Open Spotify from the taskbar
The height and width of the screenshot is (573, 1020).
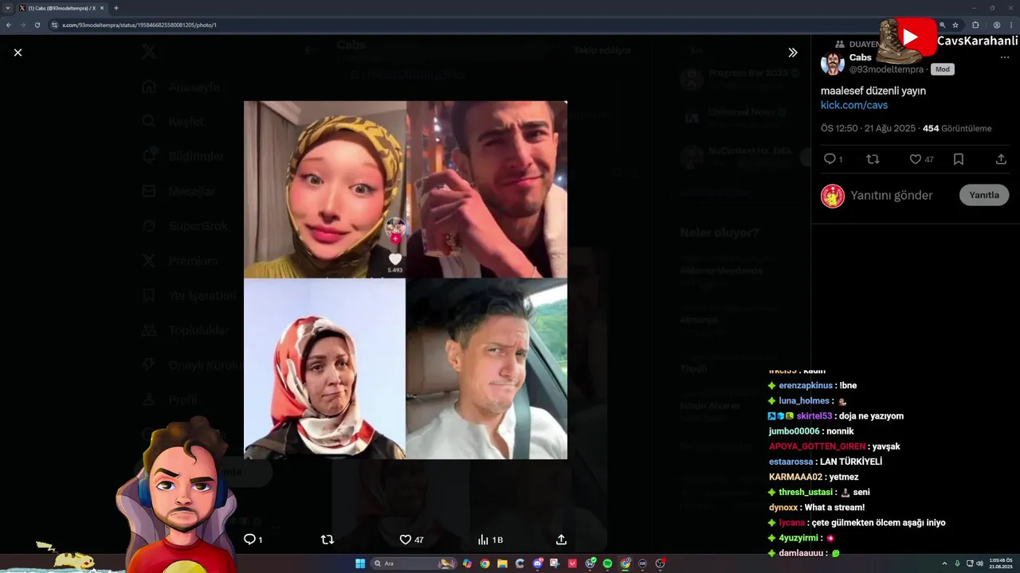click(x=608, y=563)
